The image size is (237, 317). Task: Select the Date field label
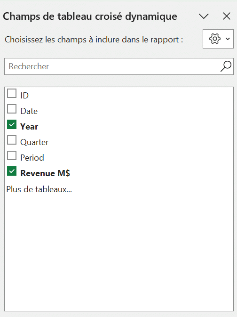pyautogui.click(x=29, y=111)
